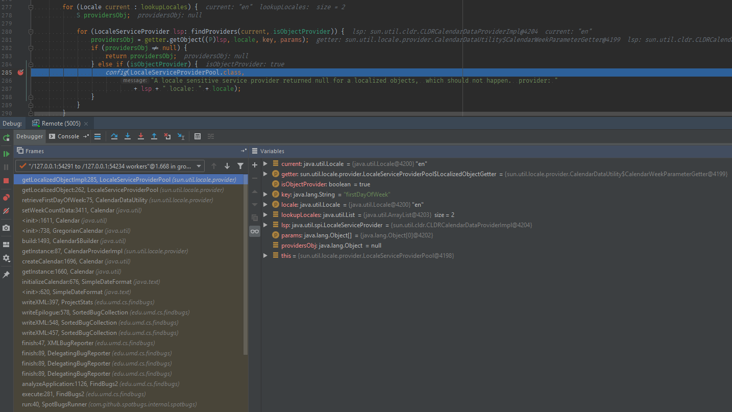
Task: Select the Step Into icon
Action: [x=128, y=136]
